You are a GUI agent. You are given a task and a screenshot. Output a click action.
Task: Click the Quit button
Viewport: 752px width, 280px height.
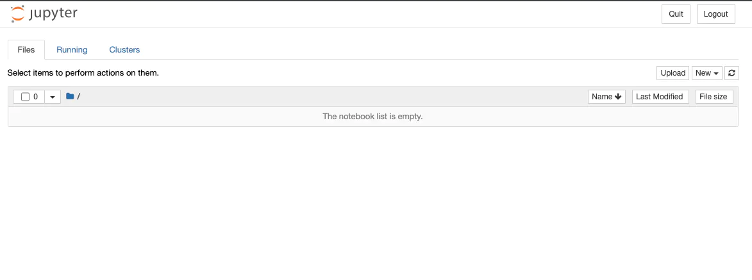pyautogui.click(x=676, y=14)
